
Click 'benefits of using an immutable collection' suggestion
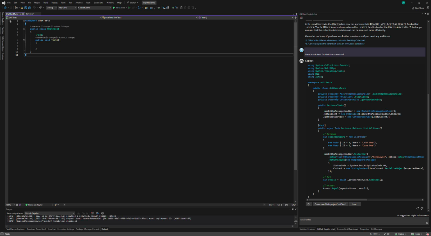(336, 44)
